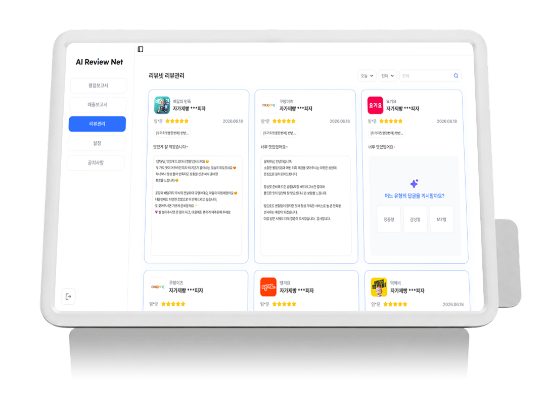546x404 pixels.
Task: Open the 오늘 date dropdown
Action: [x=367, y=75]
